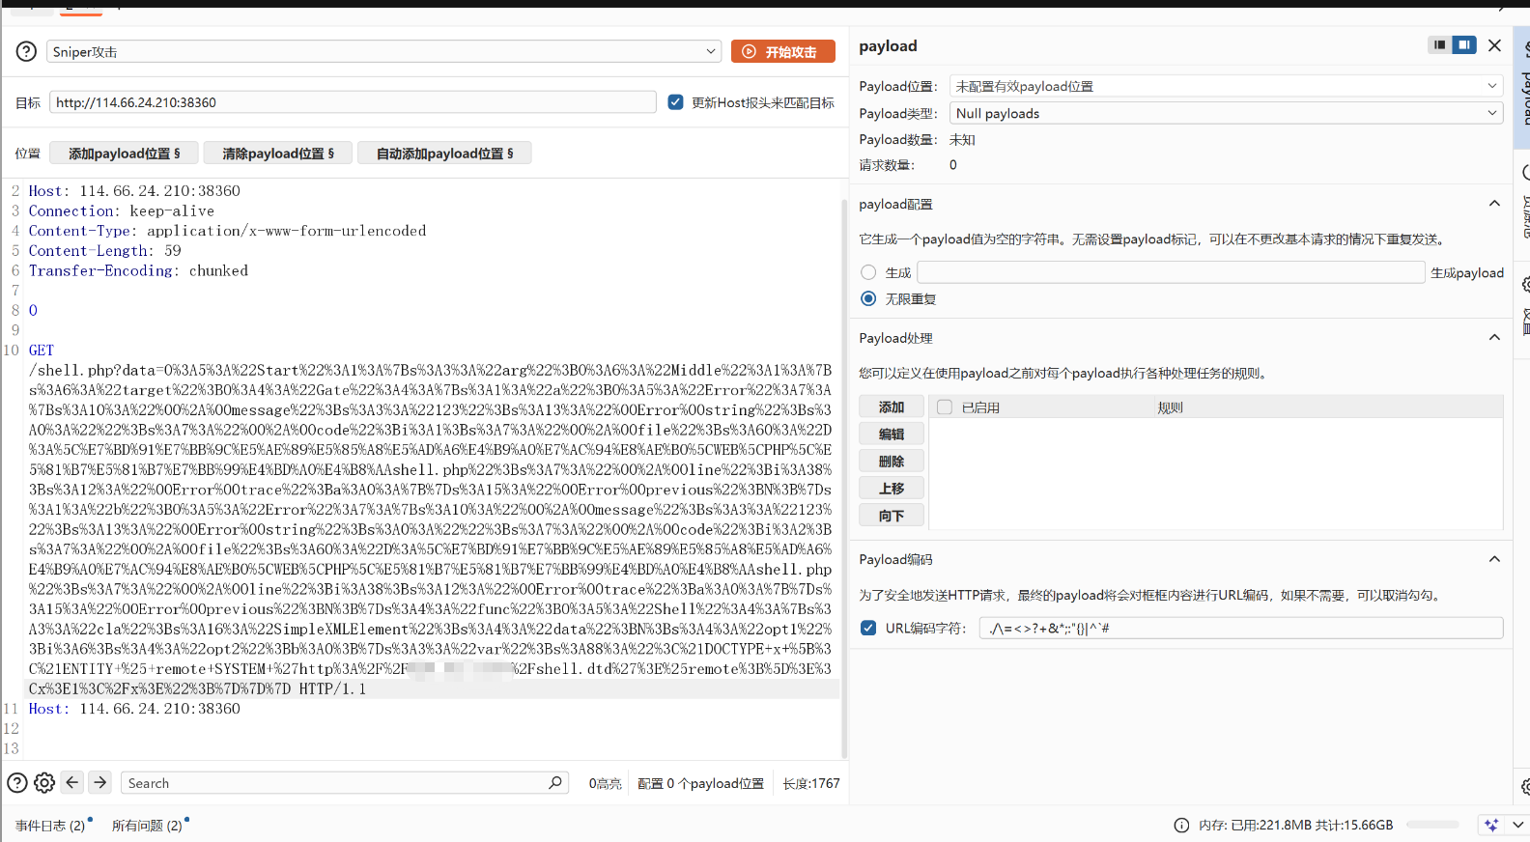This screenshot has height=842, width=1530.
Task: Select the payload tab in right sidebar
Action: (1524, 87)
